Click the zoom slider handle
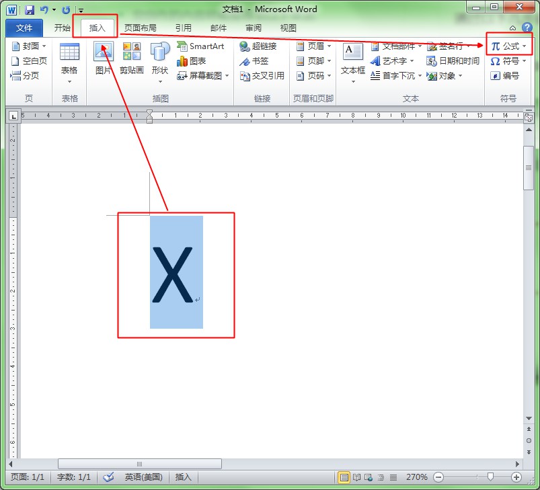Viewport: 540px width, 490px height. (490, 477)
